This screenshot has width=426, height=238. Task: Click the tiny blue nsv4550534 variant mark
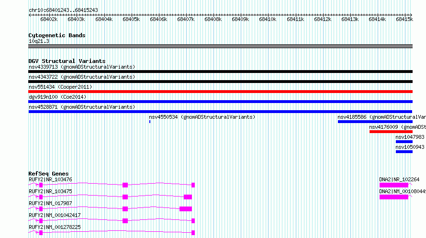click(x=150, y=122)
